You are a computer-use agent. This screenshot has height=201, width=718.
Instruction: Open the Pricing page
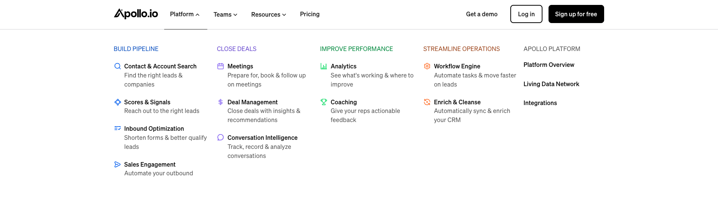tap(309, 14)
